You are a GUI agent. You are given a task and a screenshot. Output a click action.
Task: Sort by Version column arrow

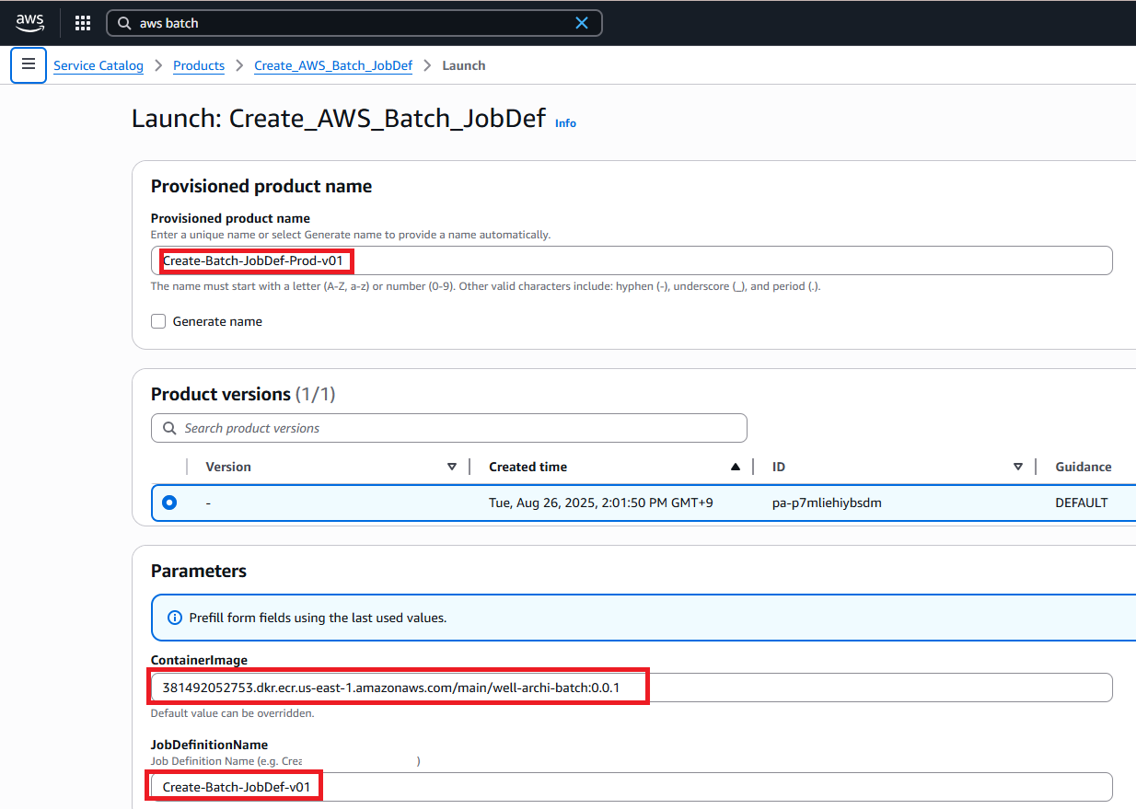(452, 467)
